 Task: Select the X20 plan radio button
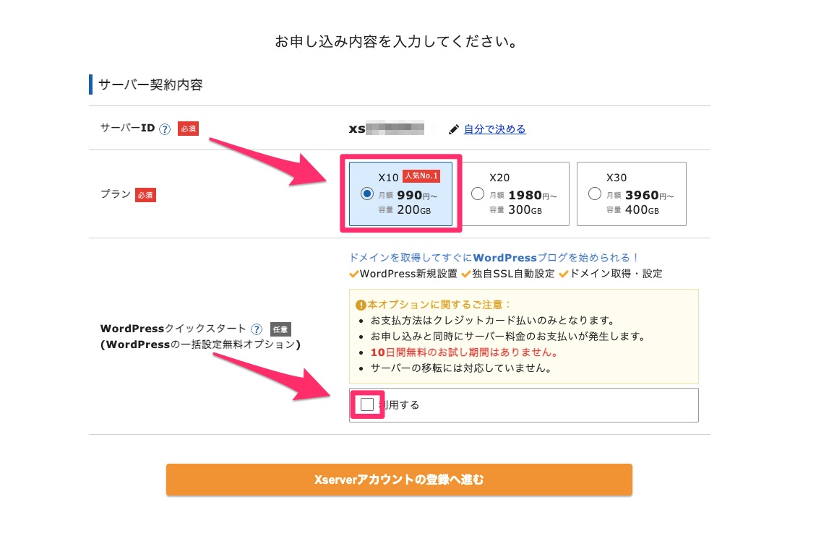pyautogui.click(x=478, y=194)
